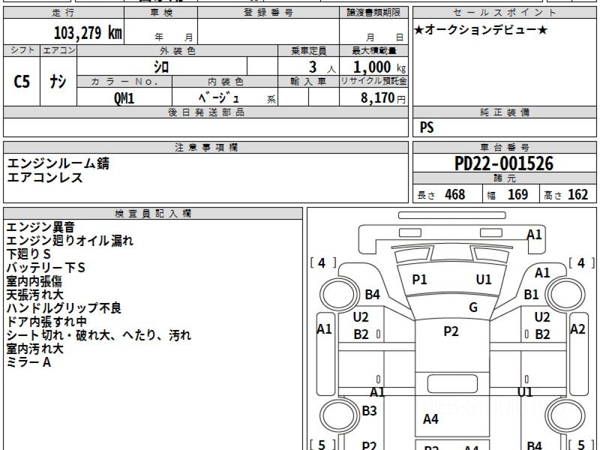Click the カラーNo. header cell
600x450 pixels.
124,81
